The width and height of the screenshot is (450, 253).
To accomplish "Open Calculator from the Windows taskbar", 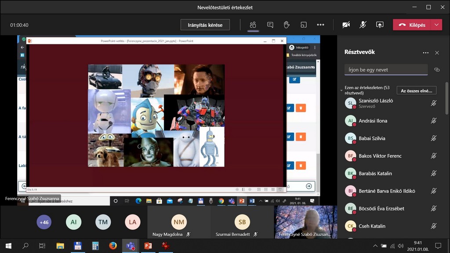I will click(95, 246).
